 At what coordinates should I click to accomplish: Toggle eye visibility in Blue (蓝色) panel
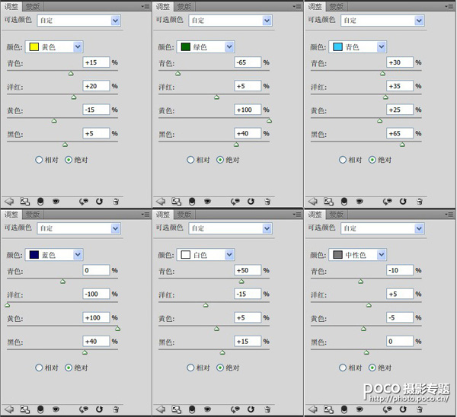pyautogui.click(x=56, y=409)
